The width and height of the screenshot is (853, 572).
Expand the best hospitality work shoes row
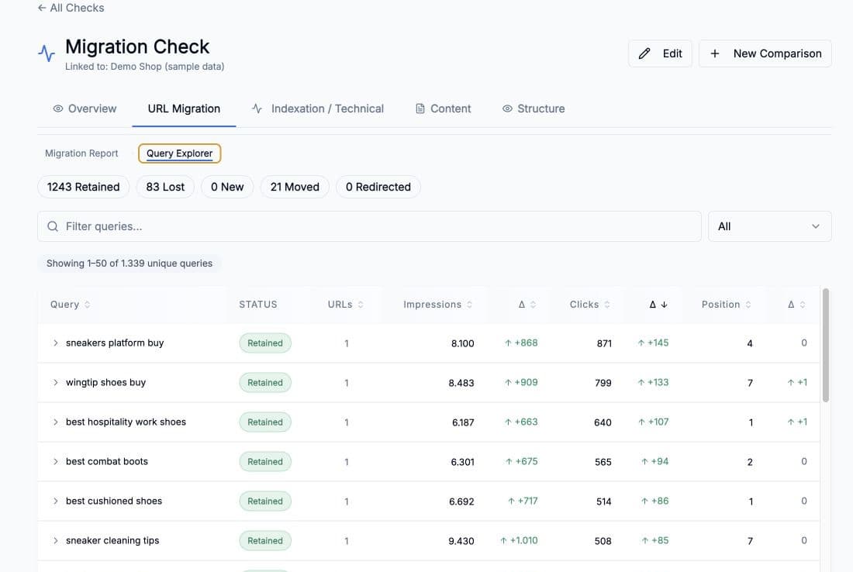(56, 422)
